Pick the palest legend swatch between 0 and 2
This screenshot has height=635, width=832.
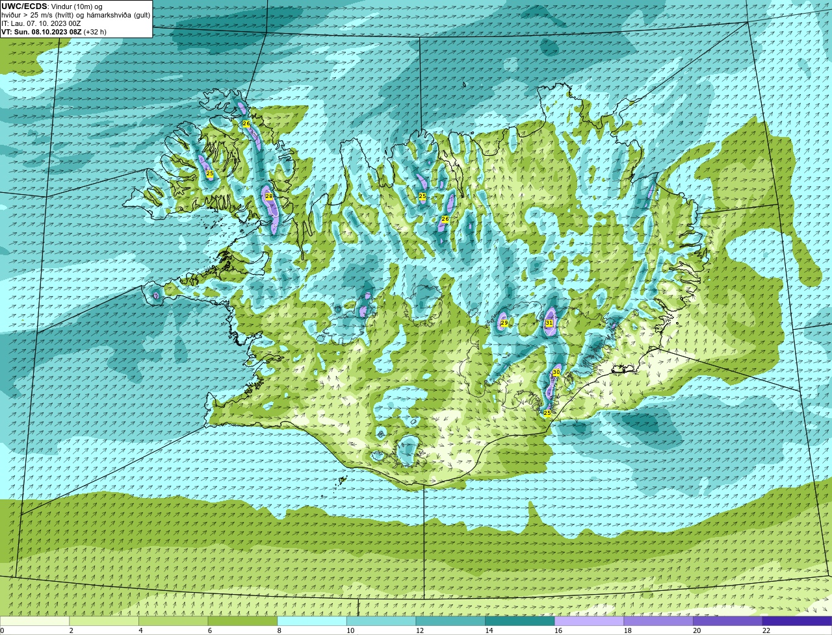(x=34, y=621)
